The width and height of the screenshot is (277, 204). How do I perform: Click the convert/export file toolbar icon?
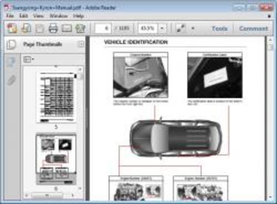pyautogui.click(x=26, y=28)
